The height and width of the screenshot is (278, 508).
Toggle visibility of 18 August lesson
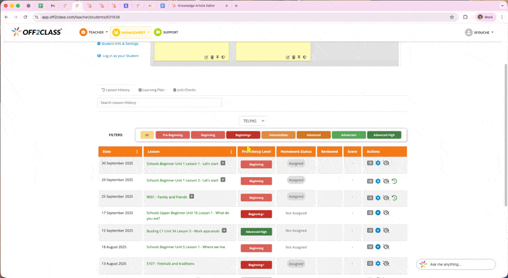386,247
